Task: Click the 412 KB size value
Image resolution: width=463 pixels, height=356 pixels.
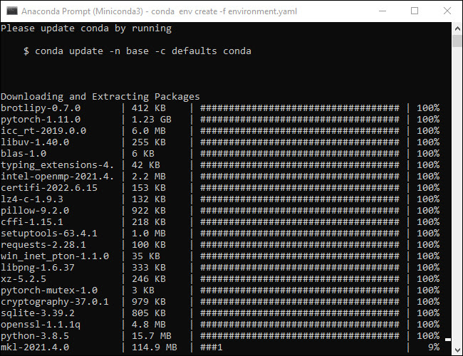Action: (x=149, y=108)
